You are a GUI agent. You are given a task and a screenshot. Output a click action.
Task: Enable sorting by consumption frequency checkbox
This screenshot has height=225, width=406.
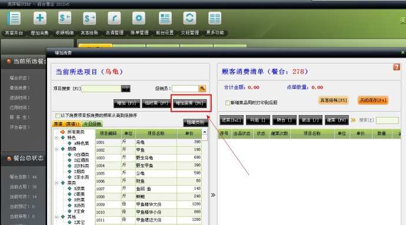click(58, 115)
